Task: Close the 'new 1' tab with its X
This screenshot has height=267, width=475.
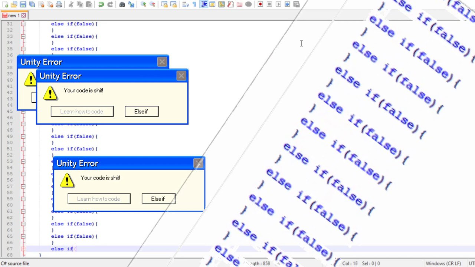Action: click(24, 16)
